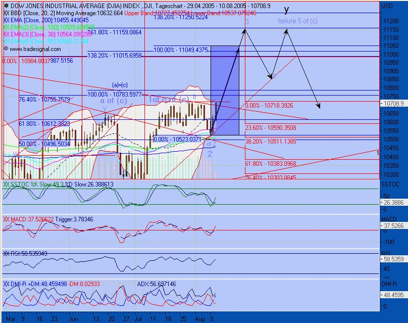
Task: Click the 'Mai' date axis label
Action: coord(11,318)
